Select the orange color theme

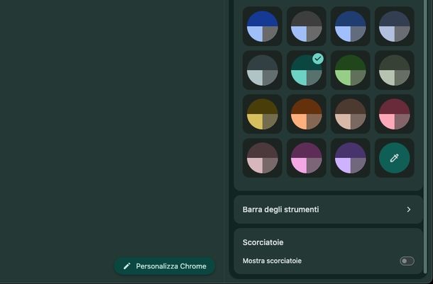click(307, 114)
